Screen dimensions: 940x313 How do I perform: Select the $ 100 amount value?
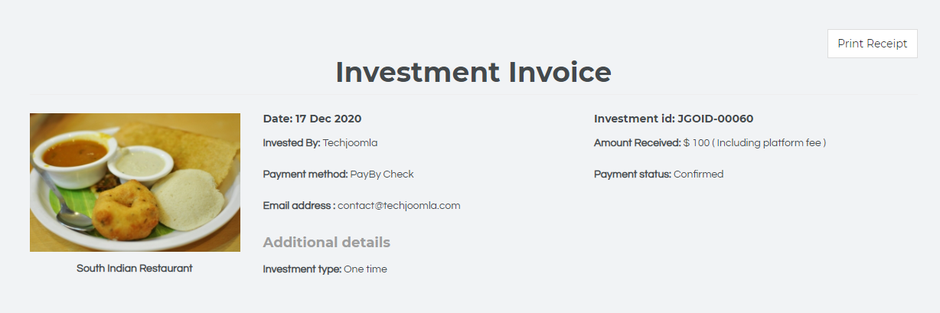[697, 142]
